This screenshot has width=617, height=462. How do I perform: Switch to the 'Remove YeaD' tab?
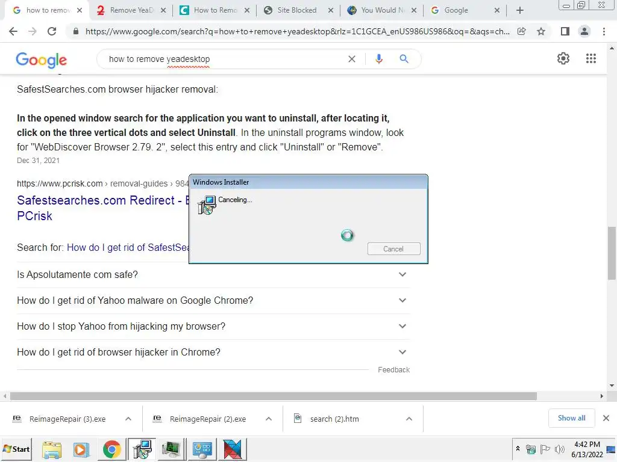click(131, 10)
